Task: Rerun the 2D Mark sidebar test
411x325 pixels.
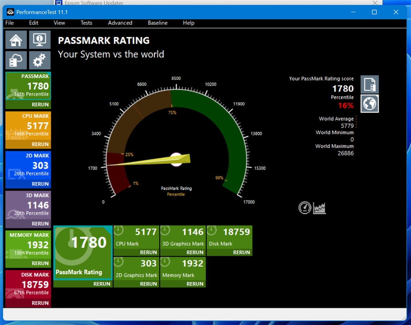Action: pos(40,184)
